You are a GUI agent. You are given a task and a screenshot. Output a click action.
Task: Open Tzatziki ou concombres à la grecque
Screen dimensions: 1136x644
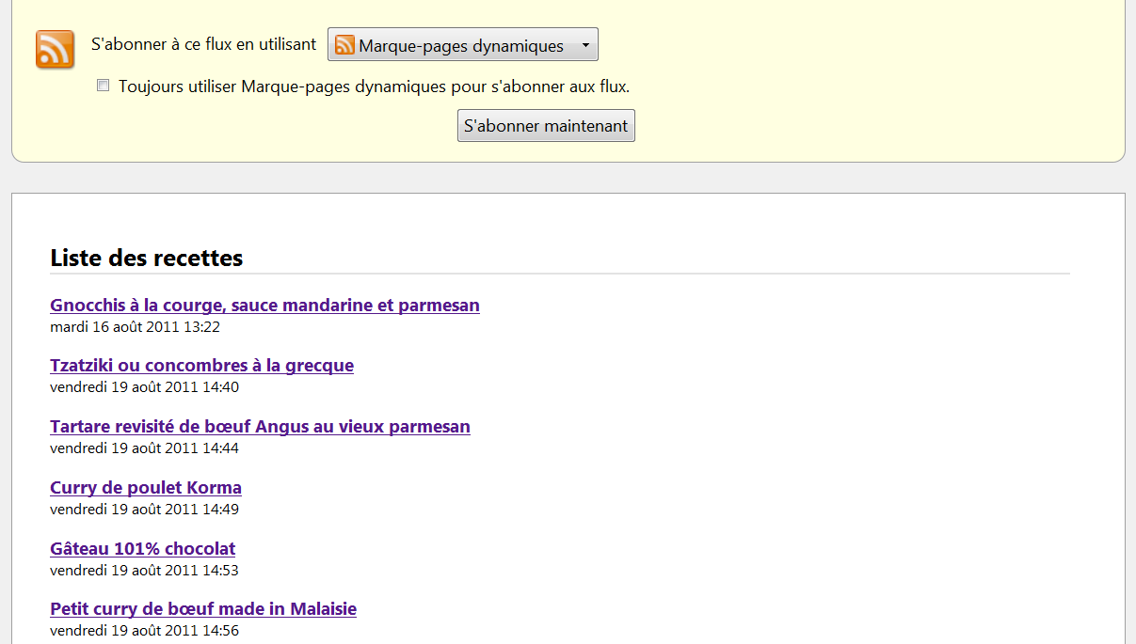[x=201, y=366]
